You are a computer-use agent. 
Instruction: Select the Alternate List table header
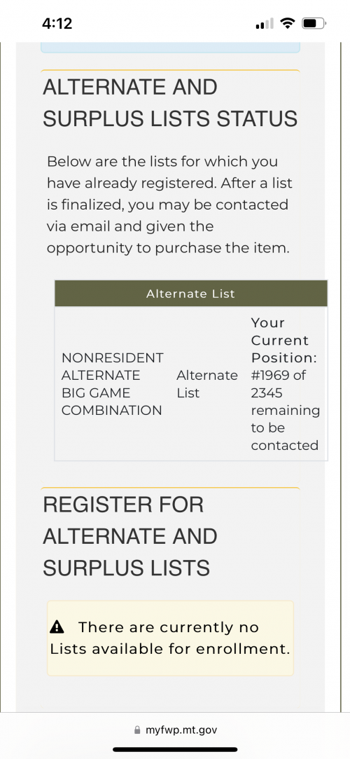click(x=191, y=294)
